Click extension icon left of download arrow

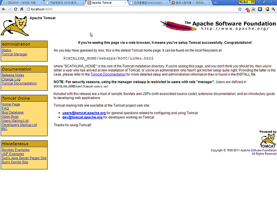click(253, 9)
